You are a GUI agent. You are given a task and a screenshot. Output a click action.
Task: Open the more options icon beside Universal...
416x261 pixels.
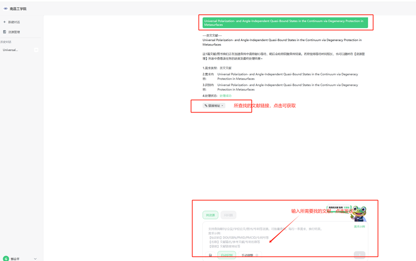36,50
